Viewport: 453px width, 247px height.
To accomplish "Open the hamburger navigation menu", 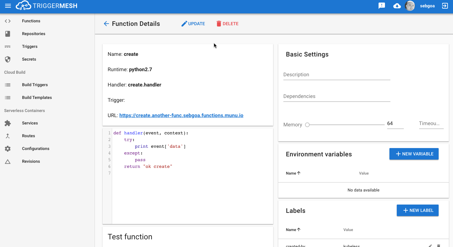I will point(8,6).
